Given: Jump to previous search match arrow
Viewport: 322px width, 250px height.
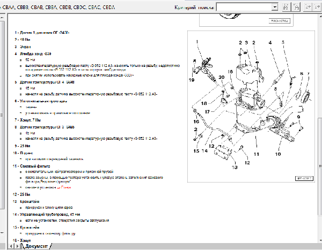Looking at the screenshot, I should [307, 7].
